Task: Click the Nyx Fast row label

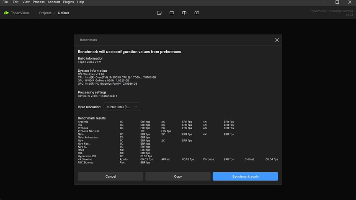Action: pyautogui.click(x=83, y=144)
